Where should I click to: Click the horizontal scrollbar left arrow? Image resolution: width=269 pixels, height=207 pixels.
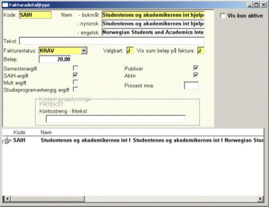tap(7, 199)
